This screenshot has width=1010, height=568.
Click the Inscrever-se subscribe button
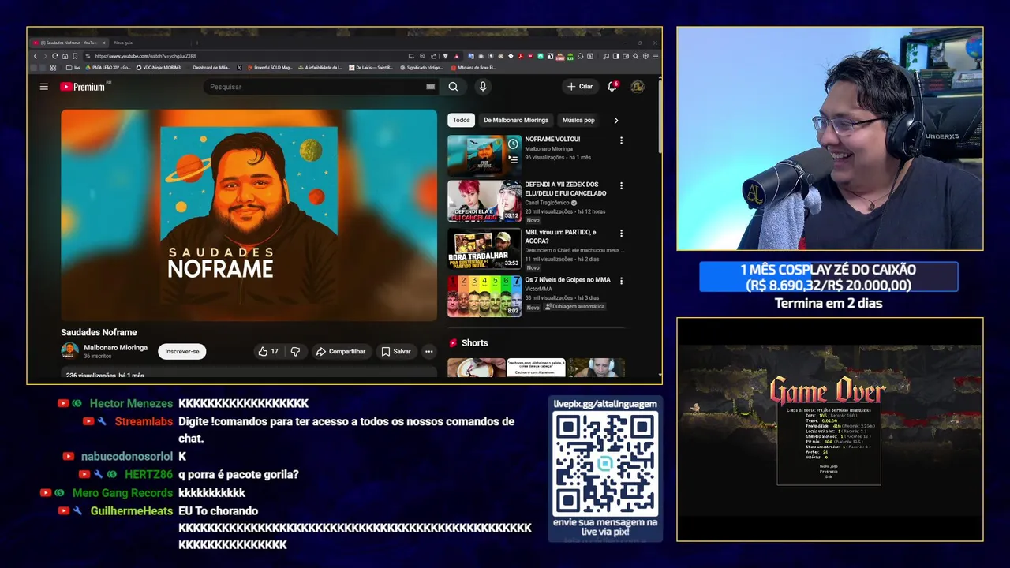coord(182,351)
